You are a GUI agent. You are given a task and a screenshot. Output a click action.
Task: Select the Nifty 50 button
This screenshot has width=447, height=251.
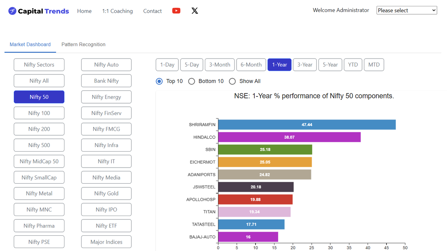click(39, 97)
